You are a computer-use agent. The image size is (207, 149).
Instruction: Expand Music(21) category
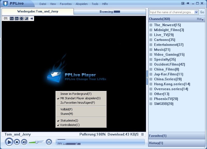pos(151,49)
